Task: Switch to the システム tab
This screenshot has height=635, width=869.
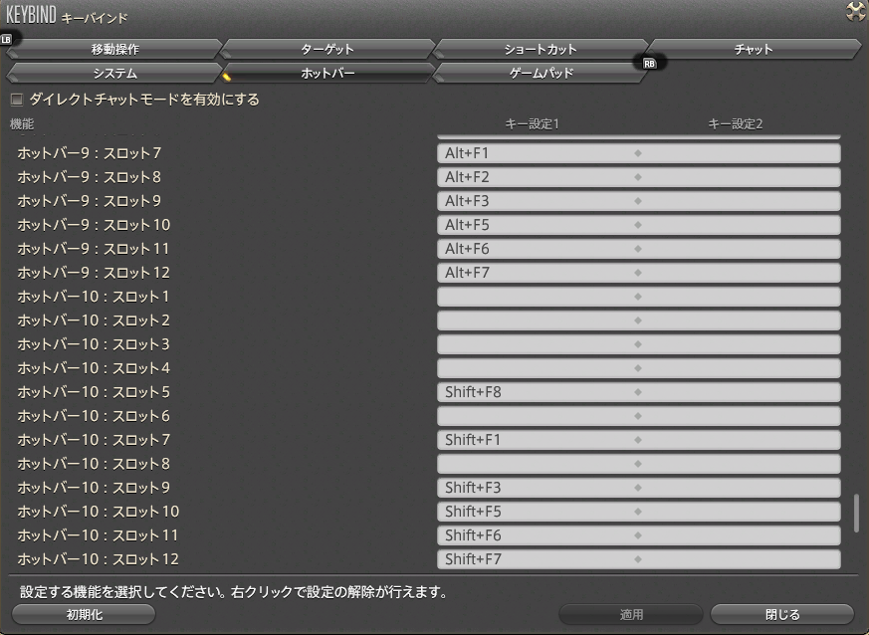Action: 115,72
